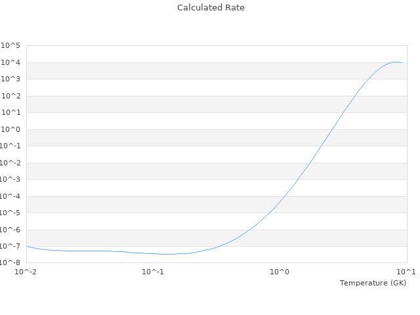
Task: Select the 10^0 label on the vertical axis
Action: click(x=11, y=130)
